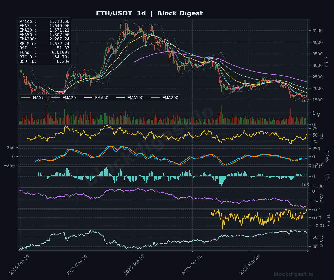Click the 4500 tick on the Price axis
334x280 pixels.
[x=318, y=30]
